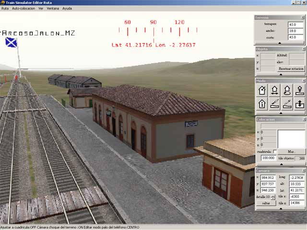Select the place object on ground icon
This screenshot has height=230, width=307.
[x=299, y=90]
